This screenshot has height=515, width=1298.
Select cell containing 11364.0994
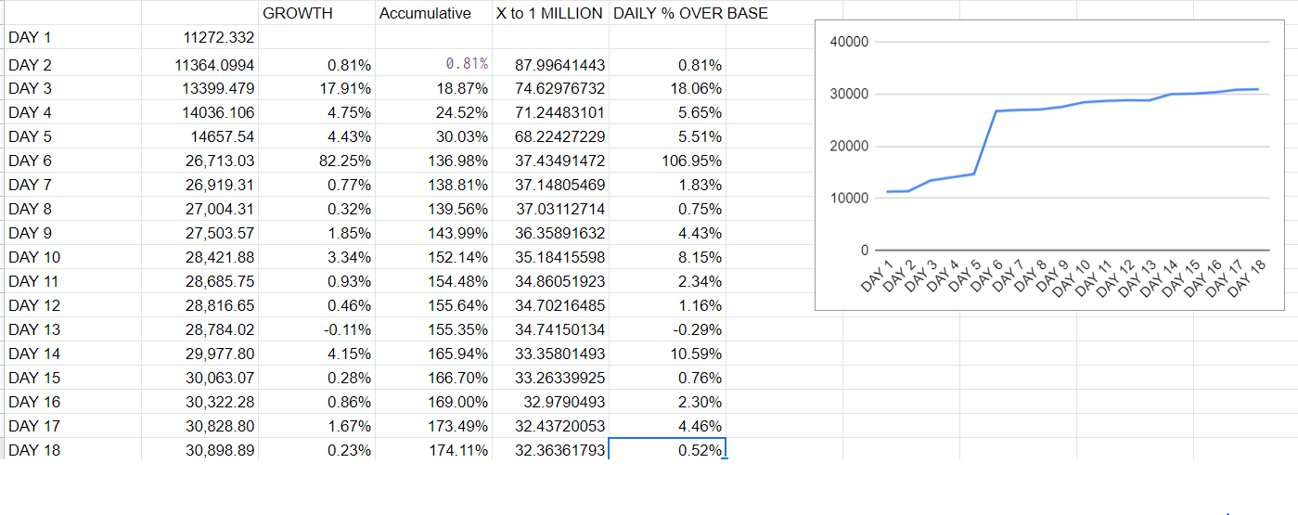click(x=199, y=65)
